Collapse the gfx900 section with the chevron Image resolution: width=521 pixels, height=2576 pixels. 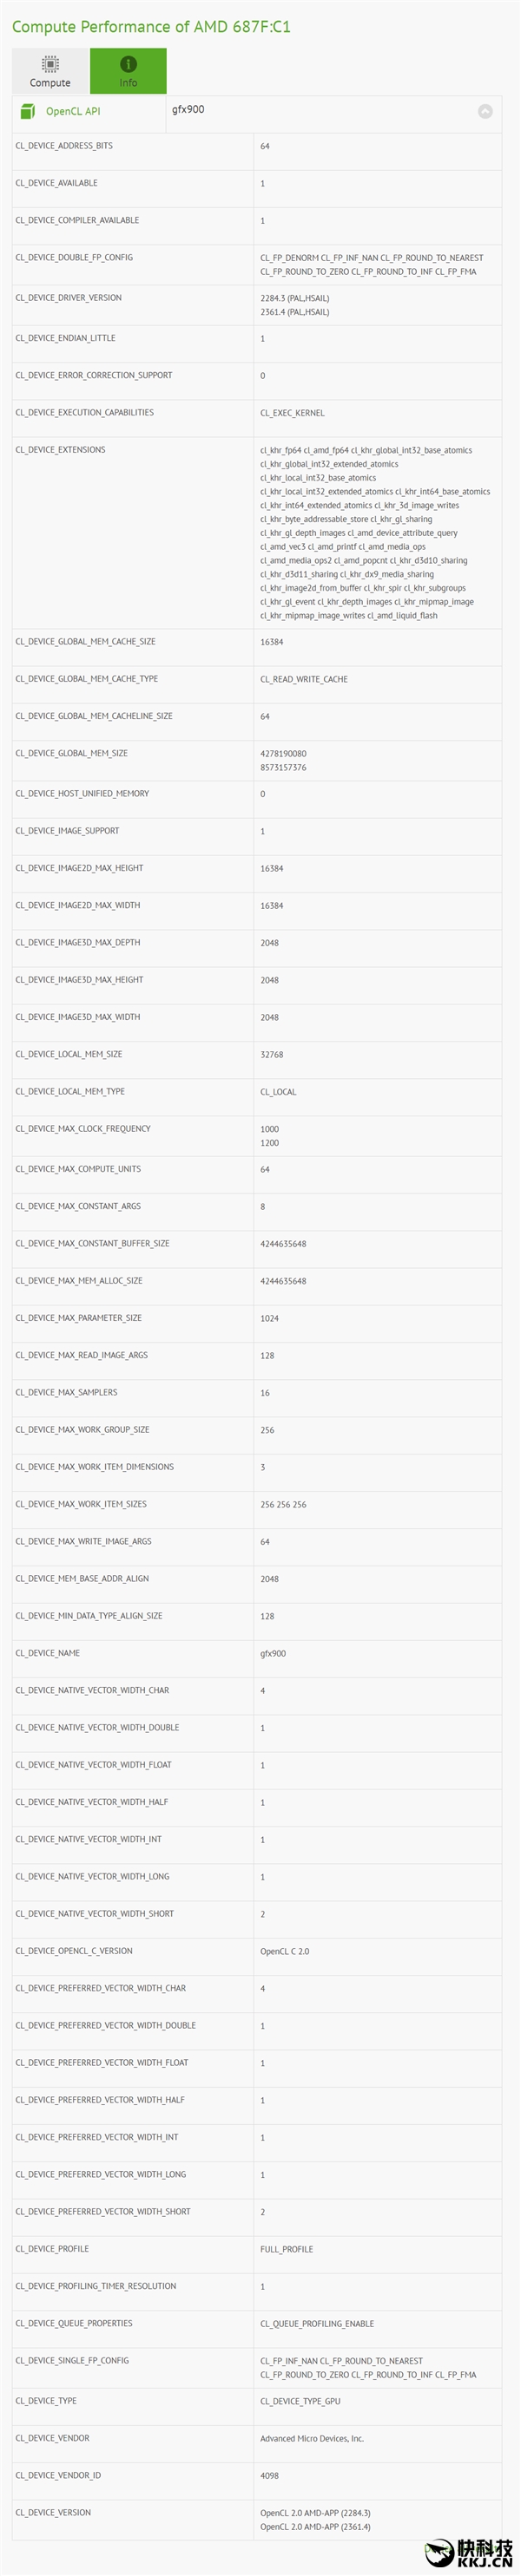485,112
